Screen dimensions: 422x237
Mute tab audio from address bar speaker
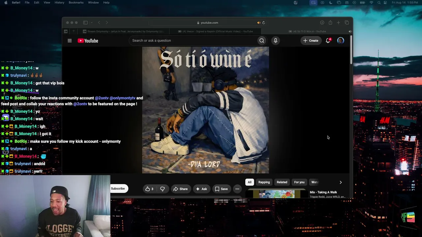tap(258, 23)
